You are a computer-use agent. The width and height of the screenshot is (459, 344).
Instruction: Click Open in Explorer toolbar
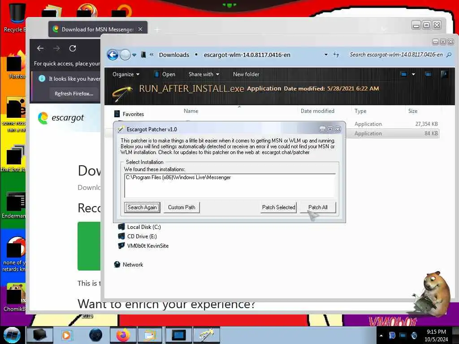(165, 74)
